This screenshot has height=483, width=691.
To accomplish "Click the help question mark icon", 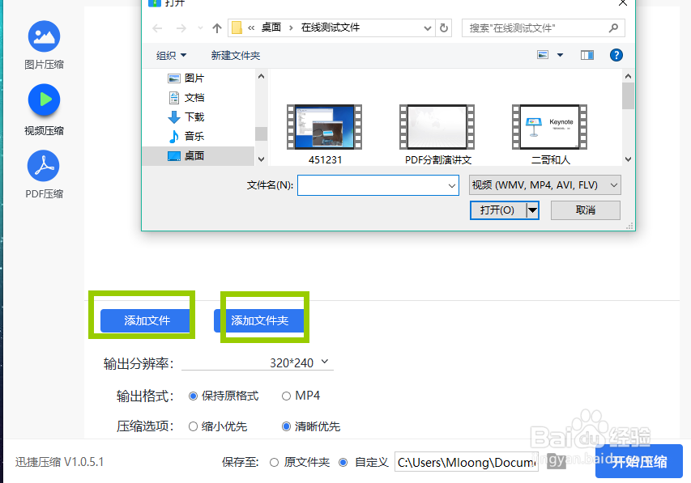I will pos(616,55).
